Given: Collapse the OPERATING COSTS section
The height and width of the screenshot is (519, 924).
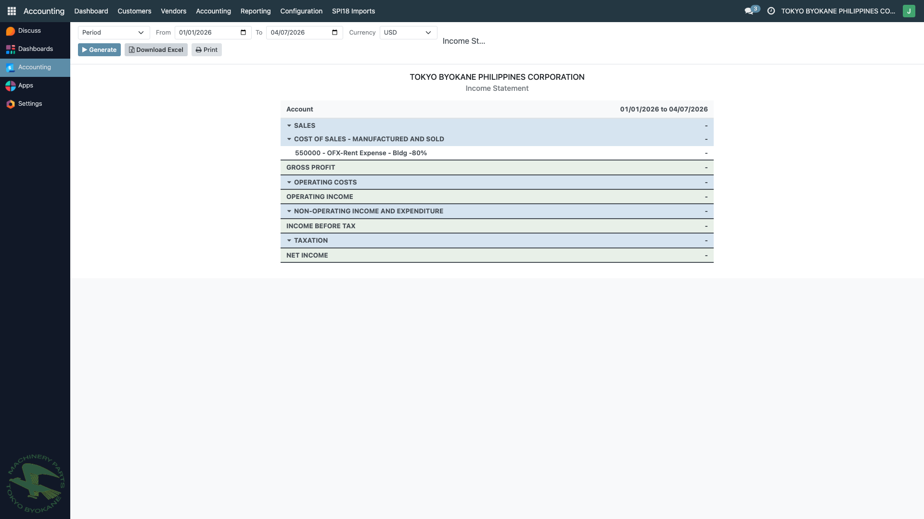Looking at the screenshot, I should [x=289, y=182].
